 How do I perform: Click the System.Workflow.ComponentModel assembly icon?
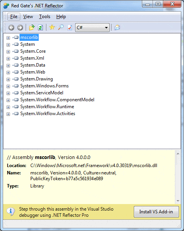[16, 100]
